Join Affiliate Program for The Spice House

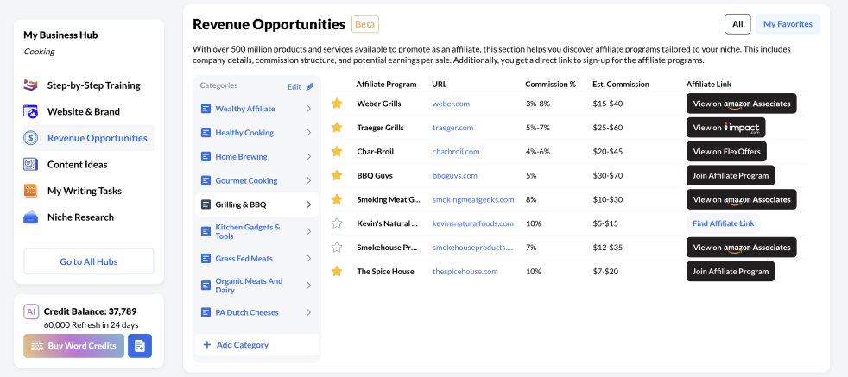(x=730, y=271)
